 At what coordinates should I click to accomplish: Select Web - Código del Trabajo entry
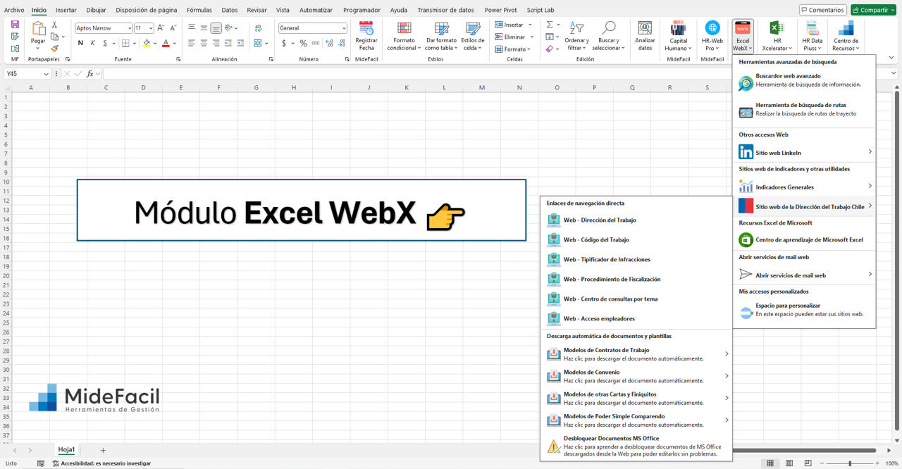(636, 239)
